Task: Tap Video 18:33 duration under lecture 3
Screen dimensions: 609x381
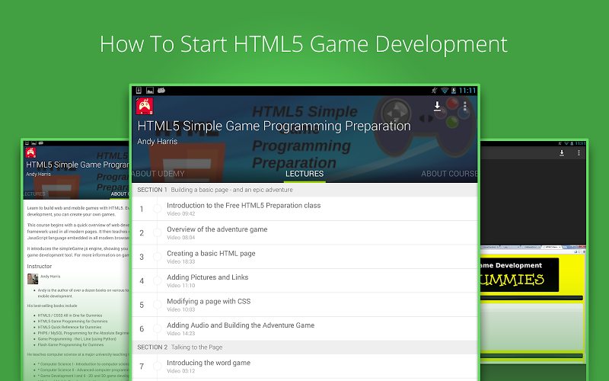Action: click(181, 261)
